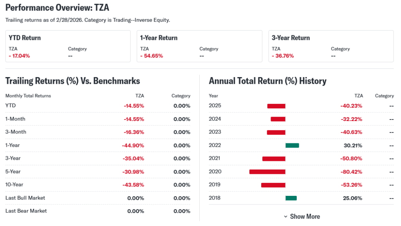The height and width of the screenshot is (226, 401).
Task: Click the longest red bar for 2020
Action: pos(267,172)
